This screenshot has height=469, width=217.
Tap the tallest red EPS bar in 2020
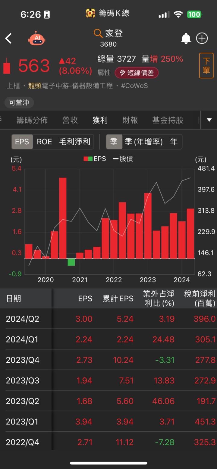[x=63, y=218]
